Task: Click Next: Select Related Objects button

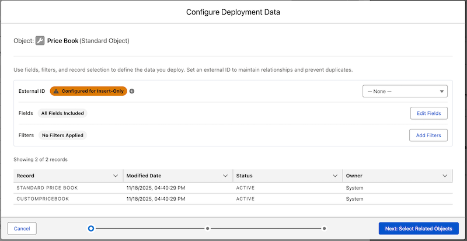Action: [419, 229]
